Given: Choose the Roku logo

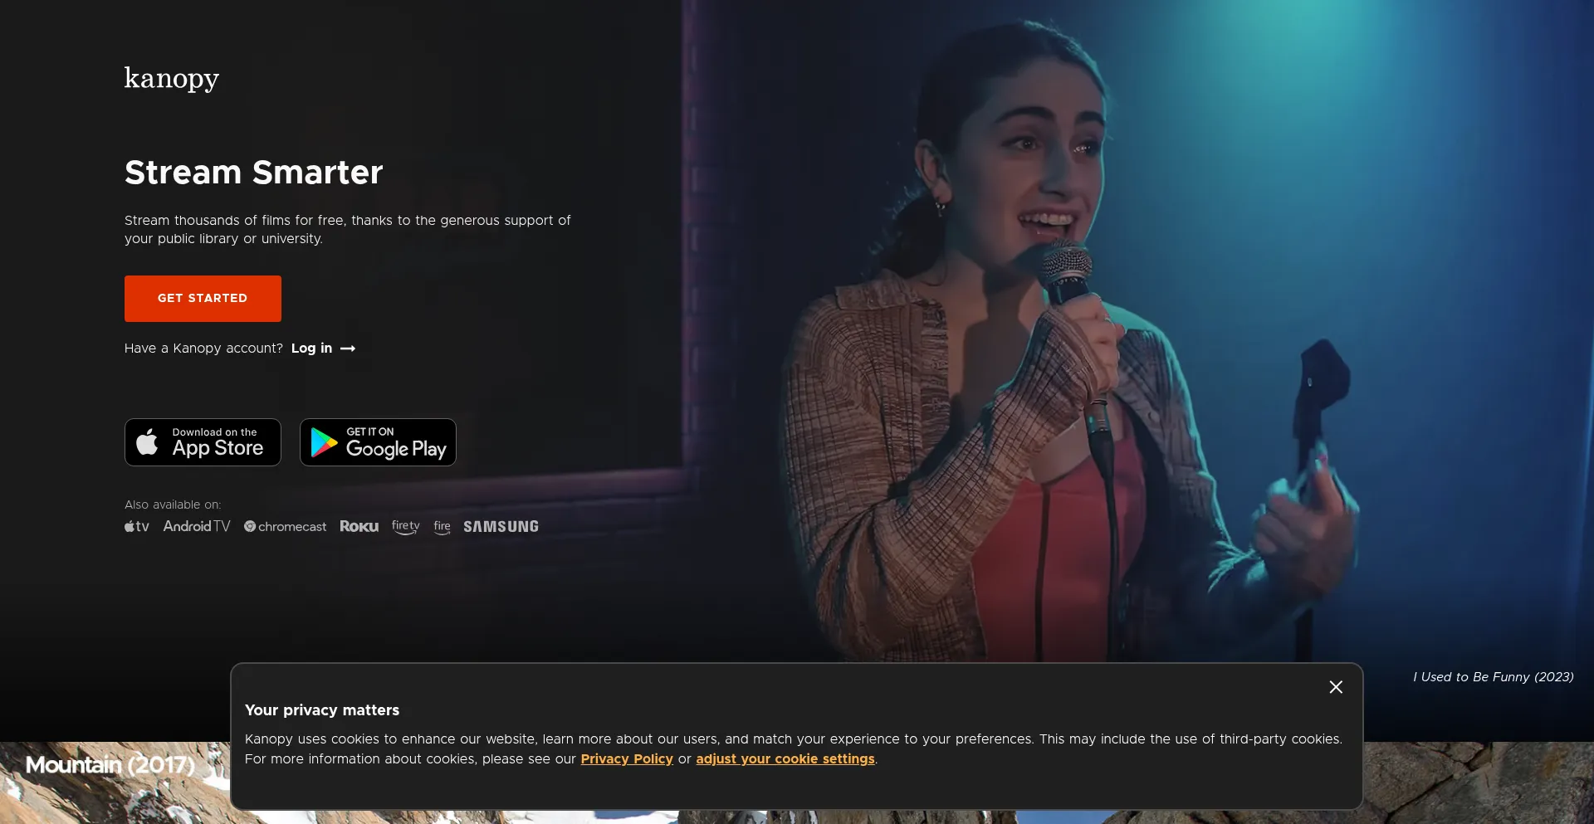Looking at the screenshot, I should [x=359, y=527].
